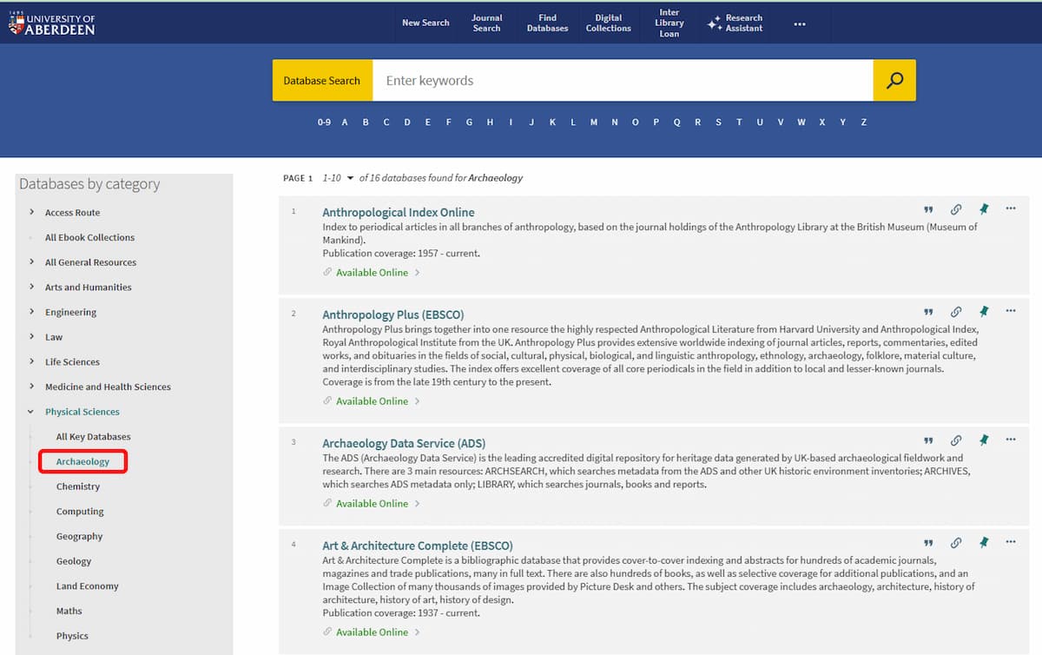Viewport: 1042px width, 655px height.
Task: Copy the permalink for Anthropology Plus (EBSCO)
Action: [x=956, y=311]
